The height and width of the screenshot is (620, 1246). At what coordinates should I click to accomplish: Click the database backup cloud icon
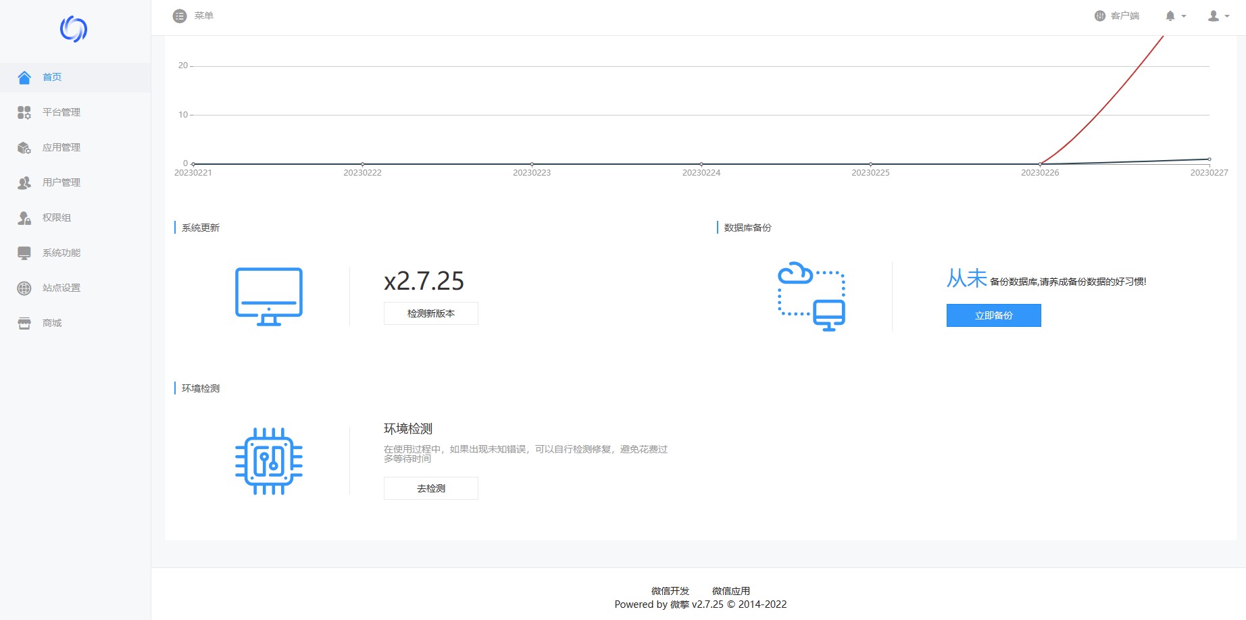pyautogui.click(x=811, y=296)
